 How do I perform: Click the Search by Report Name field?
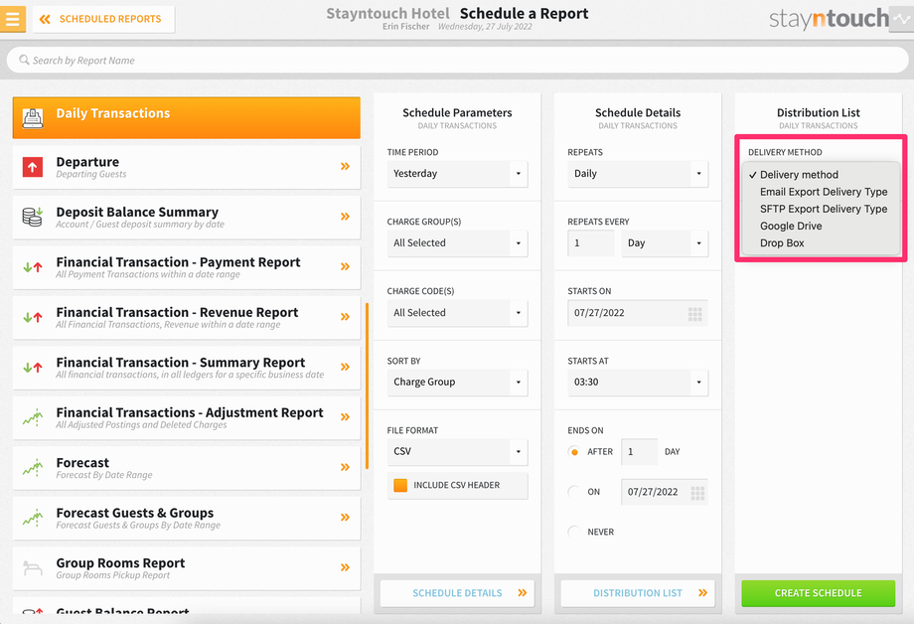click(458, 60)
